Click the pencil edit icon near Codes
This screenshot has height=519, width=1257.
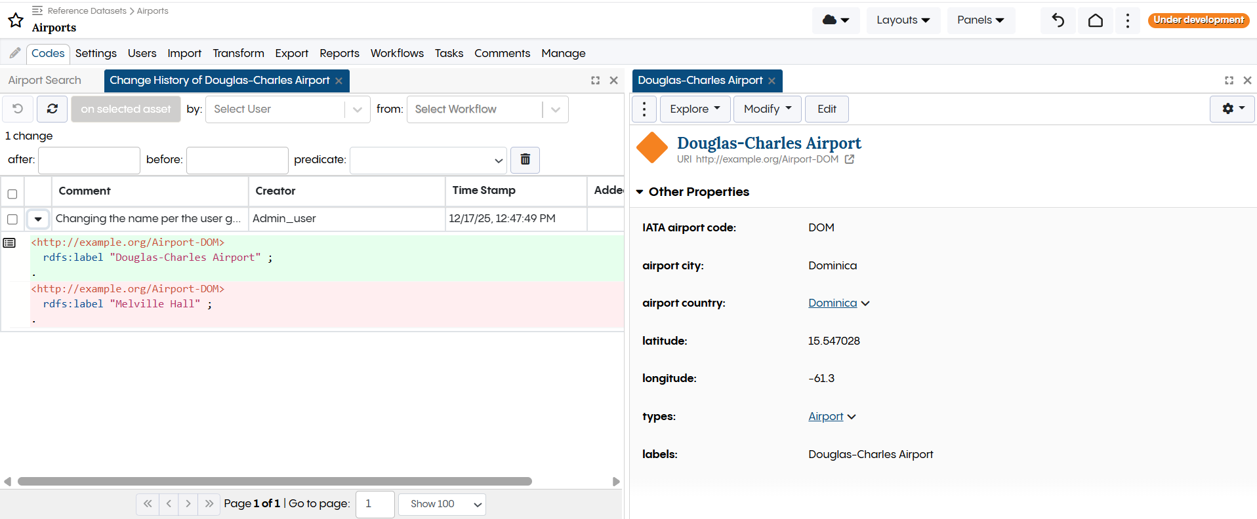pyautogui.click(x=15, y=53)
